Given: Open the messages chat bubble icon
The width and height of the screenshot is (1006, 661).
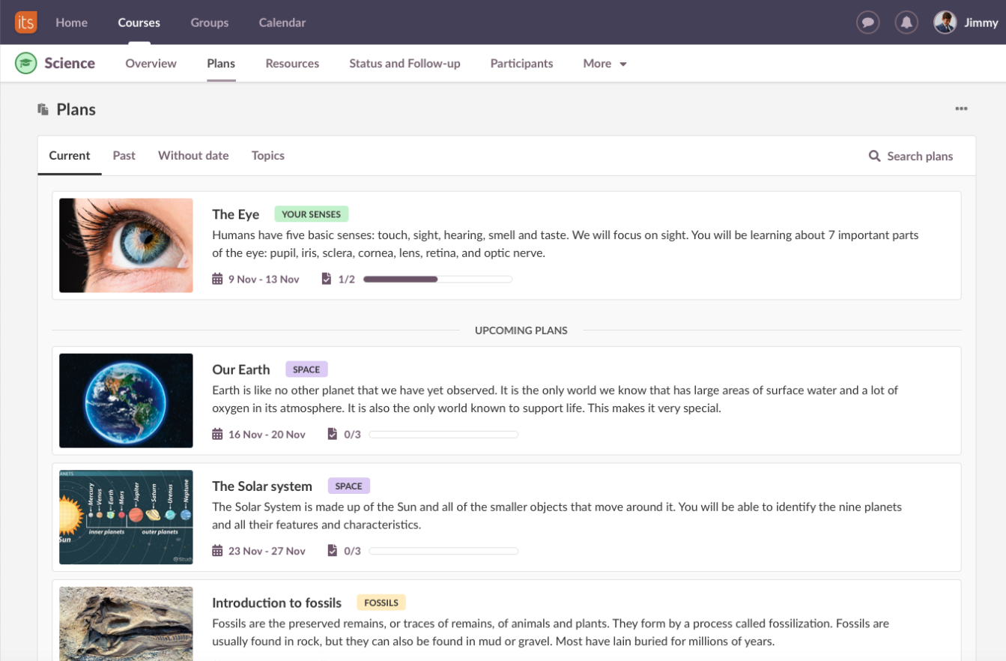Looking at the screenshot, I should coord(867,22).
